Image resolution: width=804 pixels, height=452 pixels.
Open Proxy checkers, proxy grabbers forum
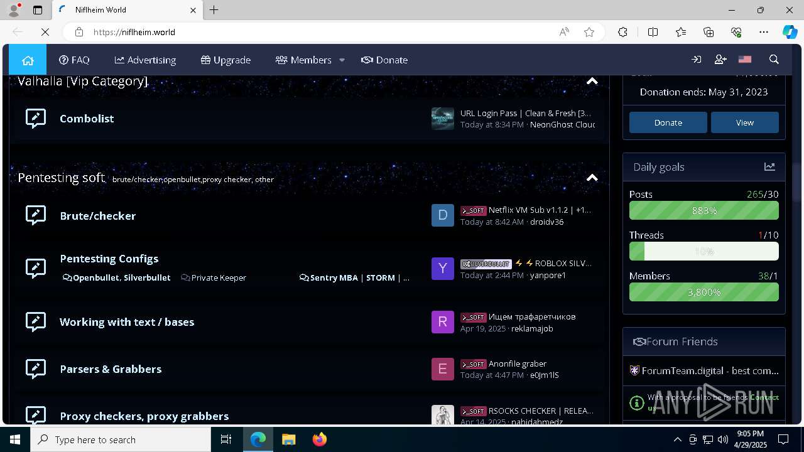(144, 416)
